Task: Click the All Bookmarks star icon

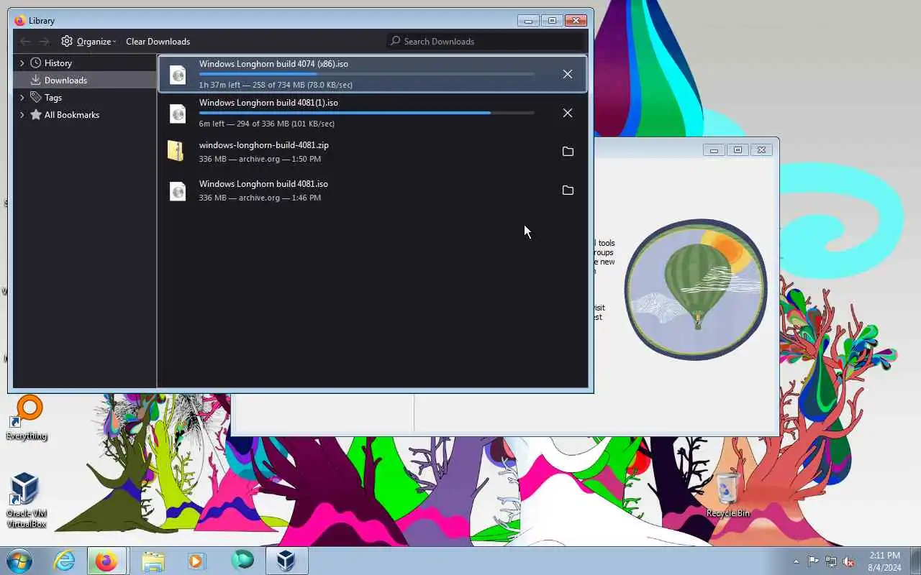Action: point(35,114)
